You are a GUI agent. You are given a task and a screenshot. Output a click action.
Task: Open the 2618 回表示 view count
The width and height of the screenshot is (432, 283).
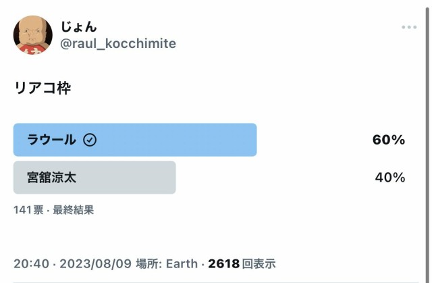[242, 263]
